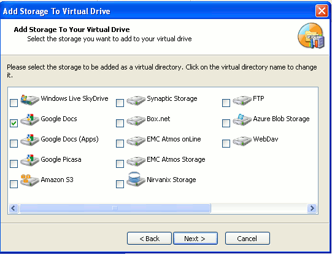332x254 pixels.
Task: Click the Amazon S3 label
Action: [56, 180]
